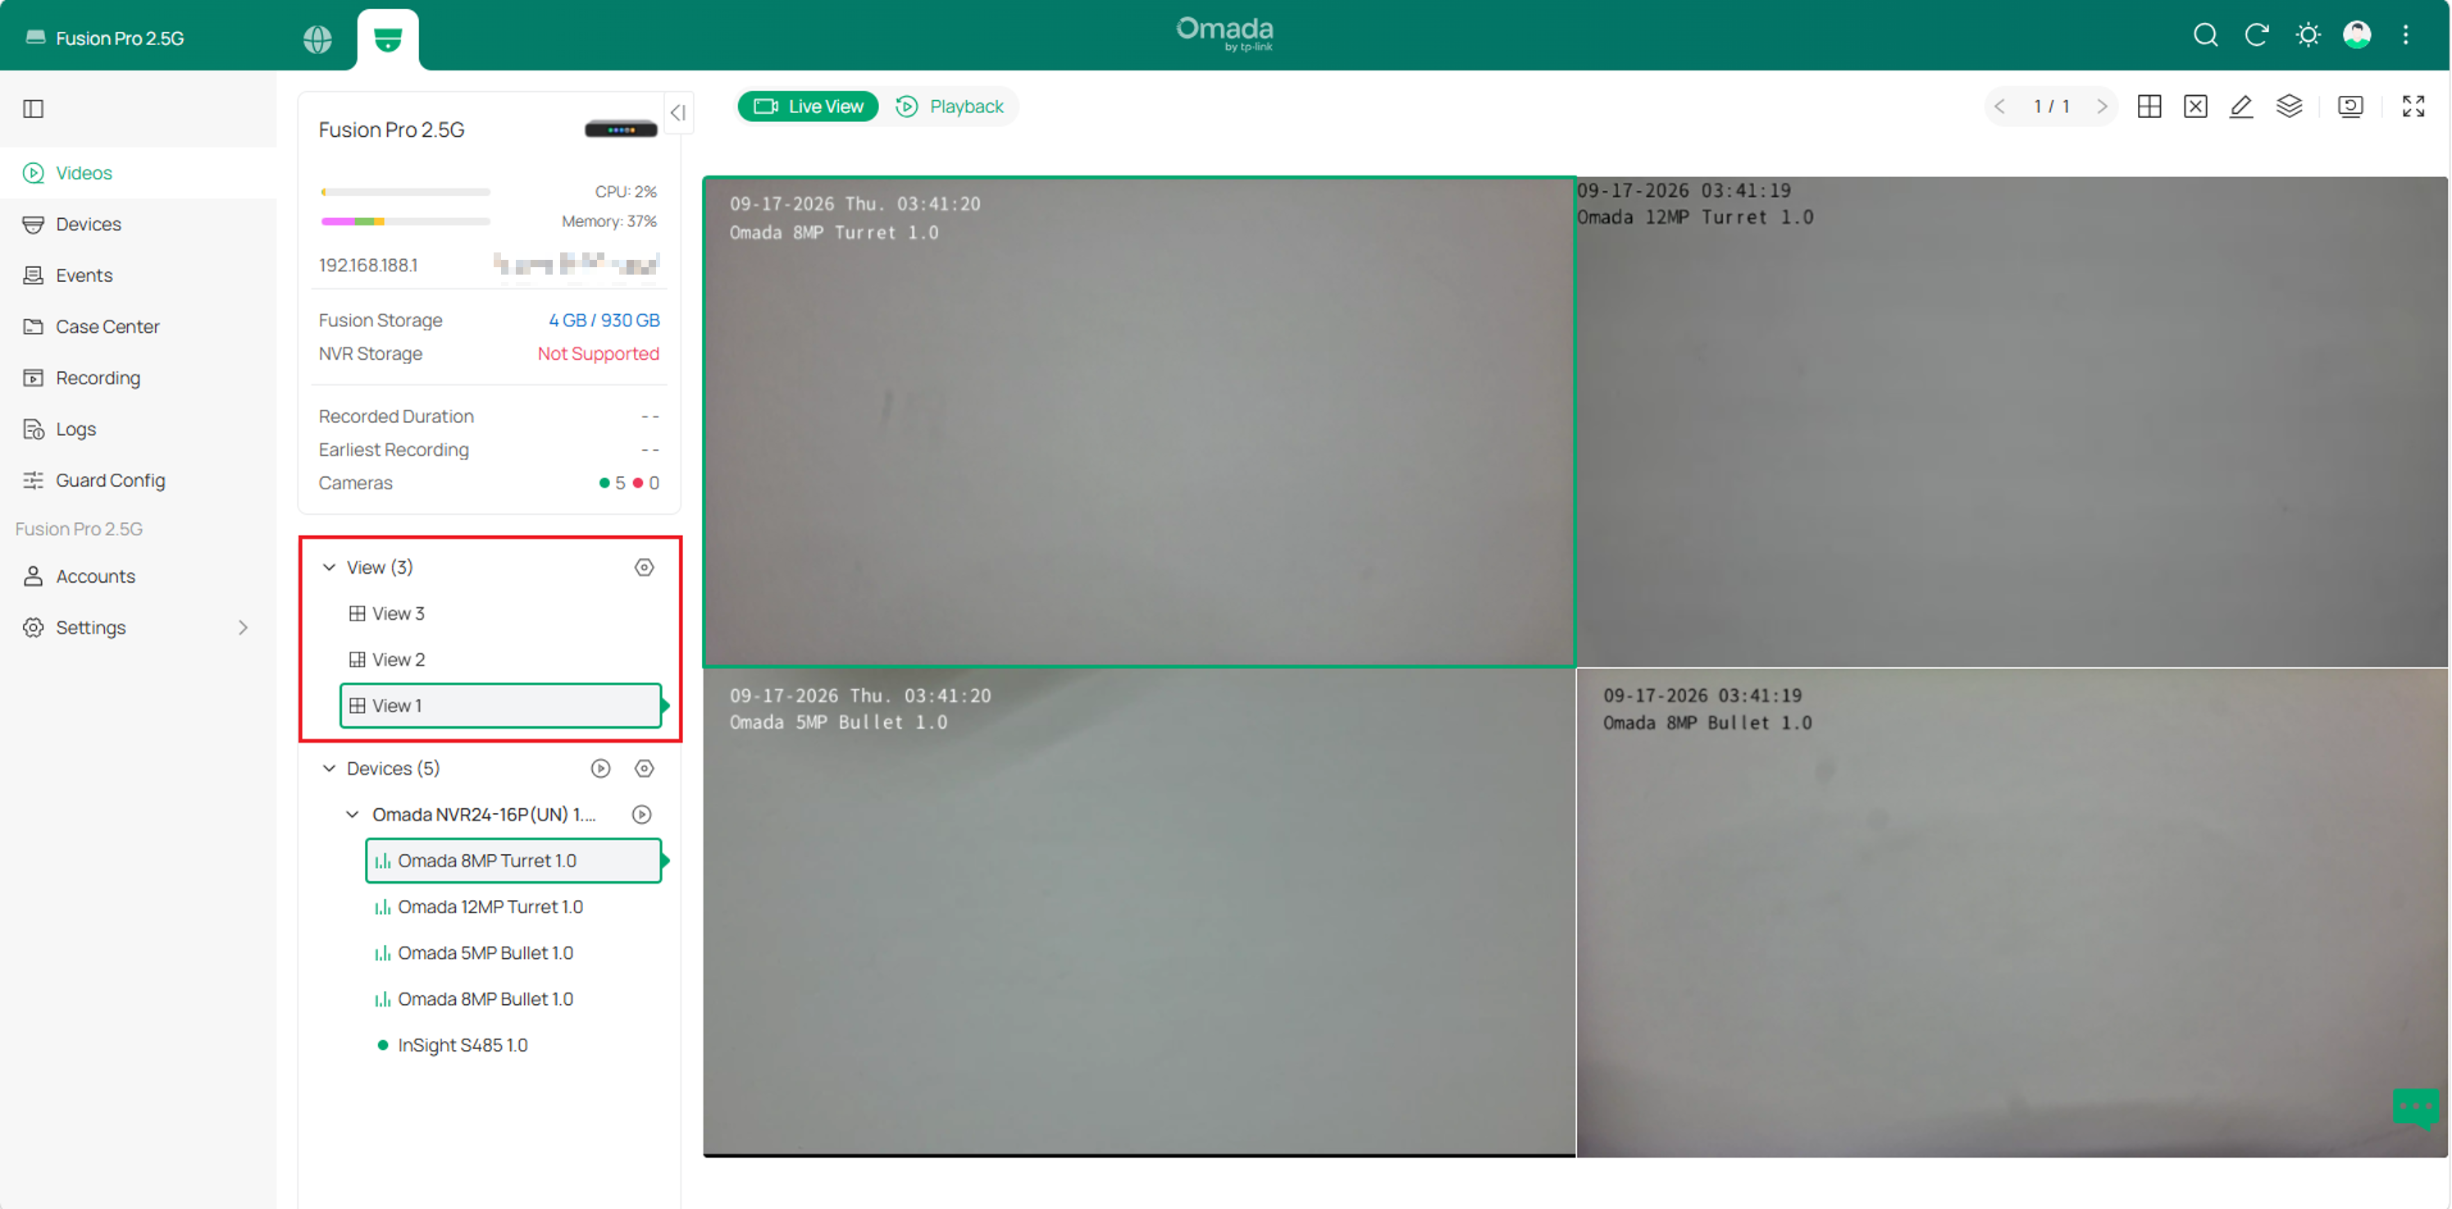Open the stream layers icon
The height and width of the screenshot is (1209, 2452).
click(2290, 107)
